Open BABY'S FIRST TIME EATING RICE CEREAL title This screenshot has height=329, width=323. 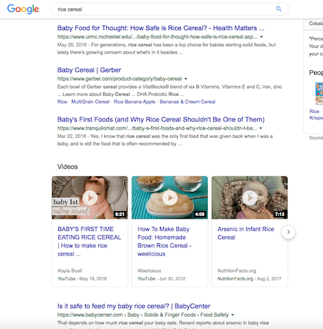click(x=89, y=241)
